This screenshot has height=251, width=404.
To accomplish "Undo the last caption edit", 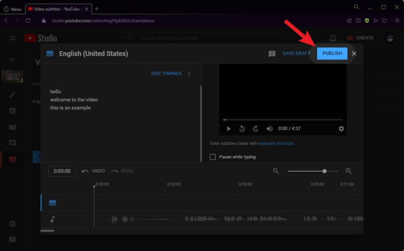I will click(93, 171).
